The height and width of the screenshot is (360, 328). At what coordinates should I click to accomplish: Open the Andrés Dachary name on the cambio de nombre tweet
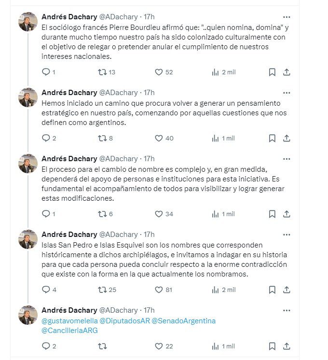69,158
